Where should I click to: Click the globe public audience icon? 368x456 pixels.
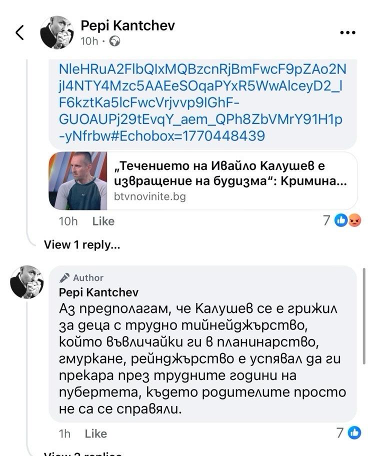point(114,41)
